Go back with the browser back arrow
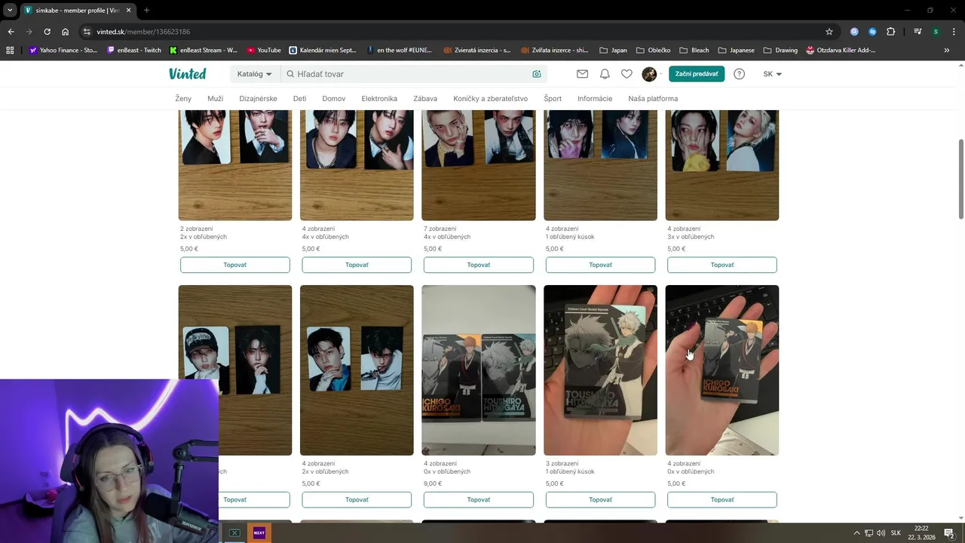This screenshot has width=965, height=543. (11, 32)
